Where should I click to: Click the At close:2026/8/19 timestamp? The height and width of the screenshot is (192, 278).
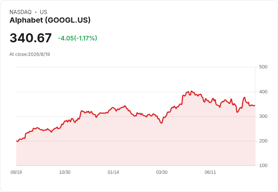point(29,54)
